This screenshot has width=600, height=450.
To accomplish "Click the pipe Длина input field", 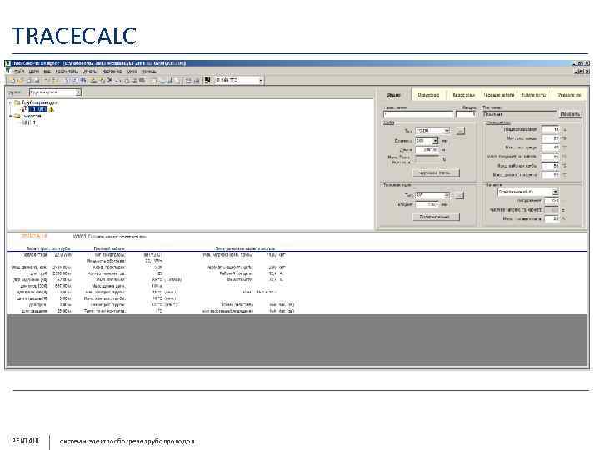I will [427, 150].
